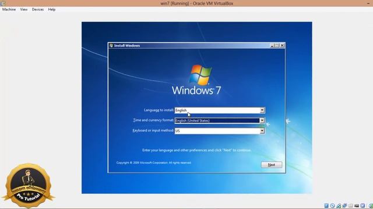
Task: Open the Machine menu
Action: pyautogui.click(x=9, y=9)
